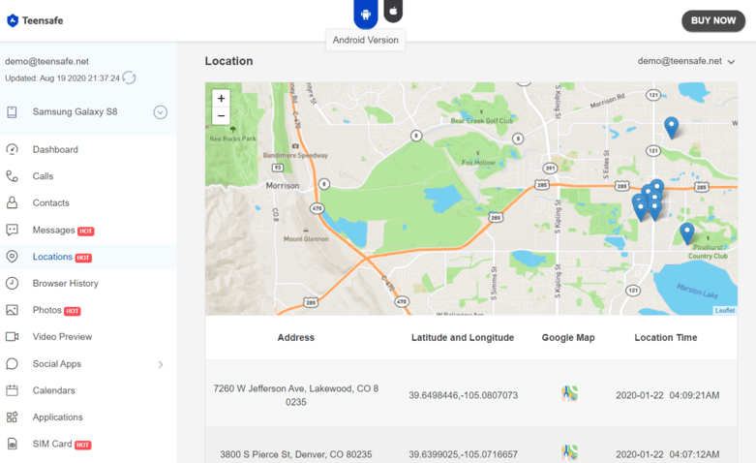Open demo@teensafe.net account dropdown
The width and height of the screenshot is (756, 463).
(x=686, y=61)
